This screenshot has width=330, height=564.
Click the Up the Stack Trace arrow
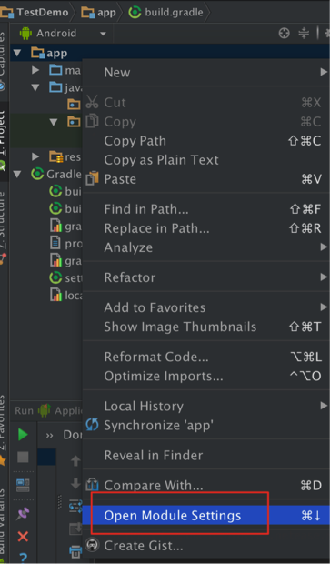click(x=75, y=461)
